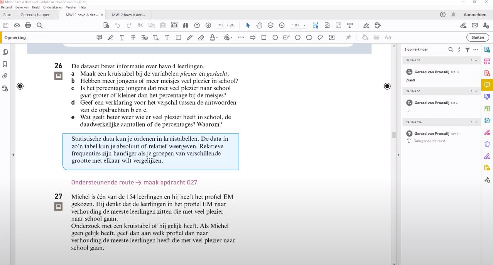
Task: Open bookmarks panel in left sidebar
Action: click(5, 64)
